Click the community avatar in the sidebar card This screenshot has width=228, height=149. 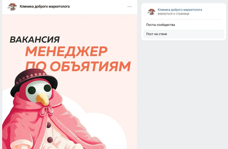151,12
